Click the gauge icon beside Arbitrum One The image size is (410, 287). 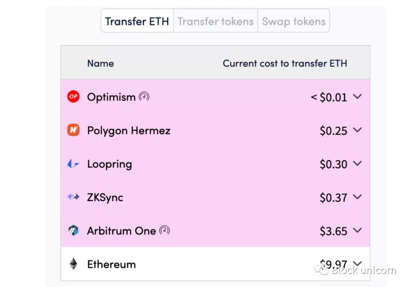164,230
